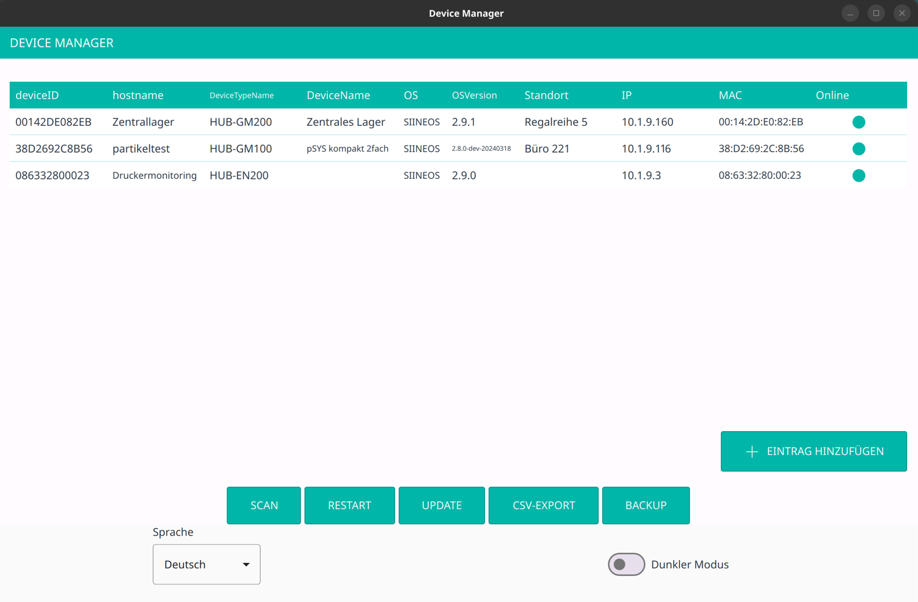Minimize the Device Manager window
Image resolution: width=918 pixels, height=602 pixels.
coord(850,13)
